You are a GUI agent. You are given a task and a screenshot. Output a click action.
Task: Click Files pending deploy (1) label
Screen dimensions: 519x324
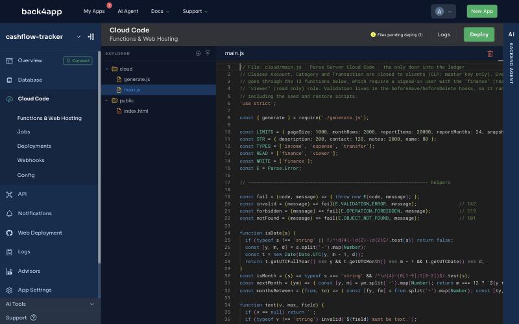click(400, 35)
